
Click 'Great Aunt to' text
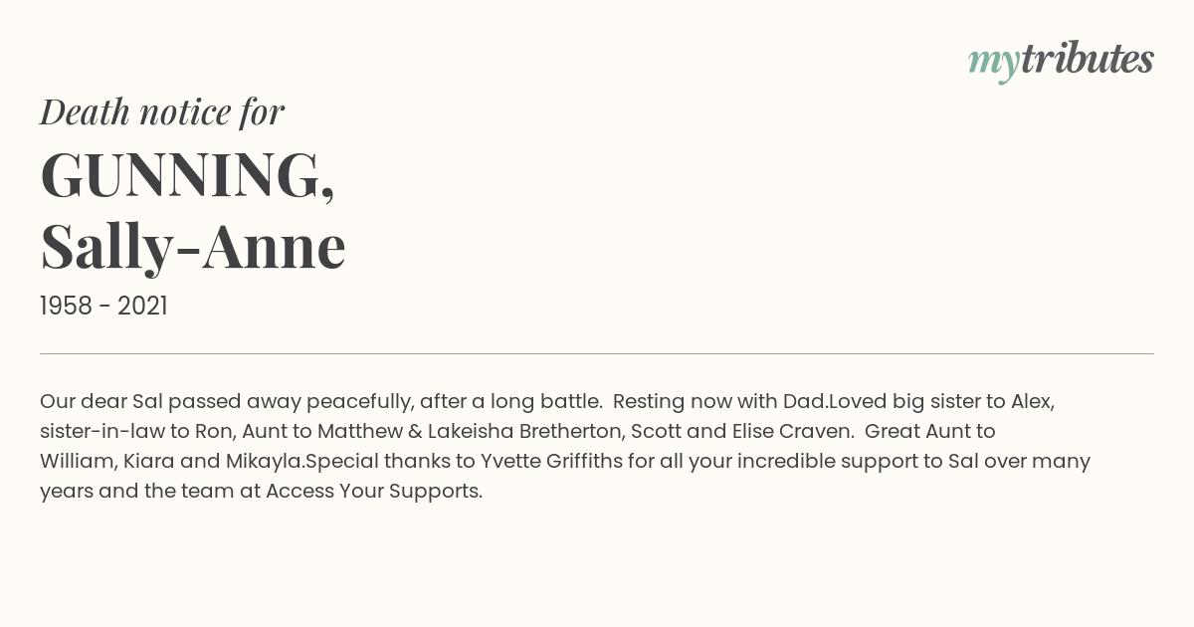click(x=931, y=432)
